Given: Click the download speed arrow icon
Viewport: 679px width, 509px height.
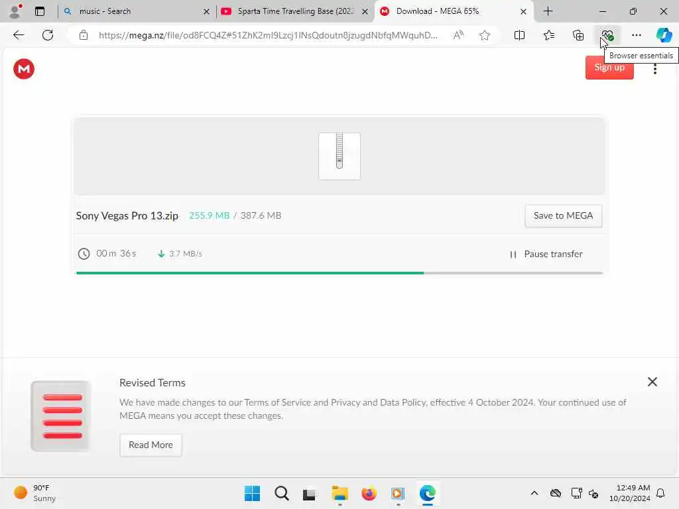Looking at the screenshot, I should tap(161, 254).
